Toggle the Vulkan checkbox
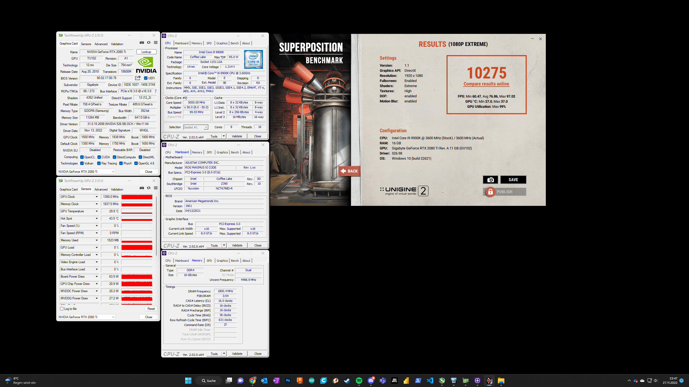The image size is (689, 387). point(82,163)
